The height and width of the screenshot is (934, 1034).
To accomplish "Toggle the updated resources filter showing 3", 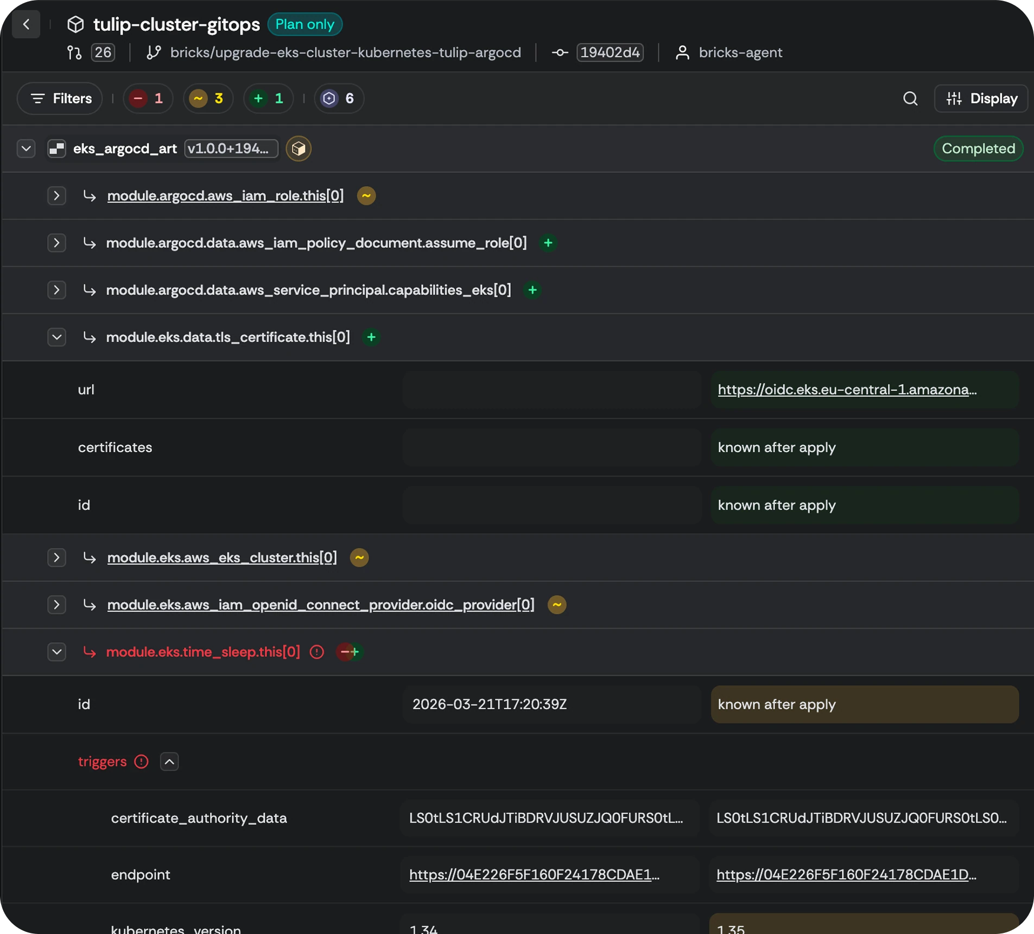I will [x=208, y=98].
